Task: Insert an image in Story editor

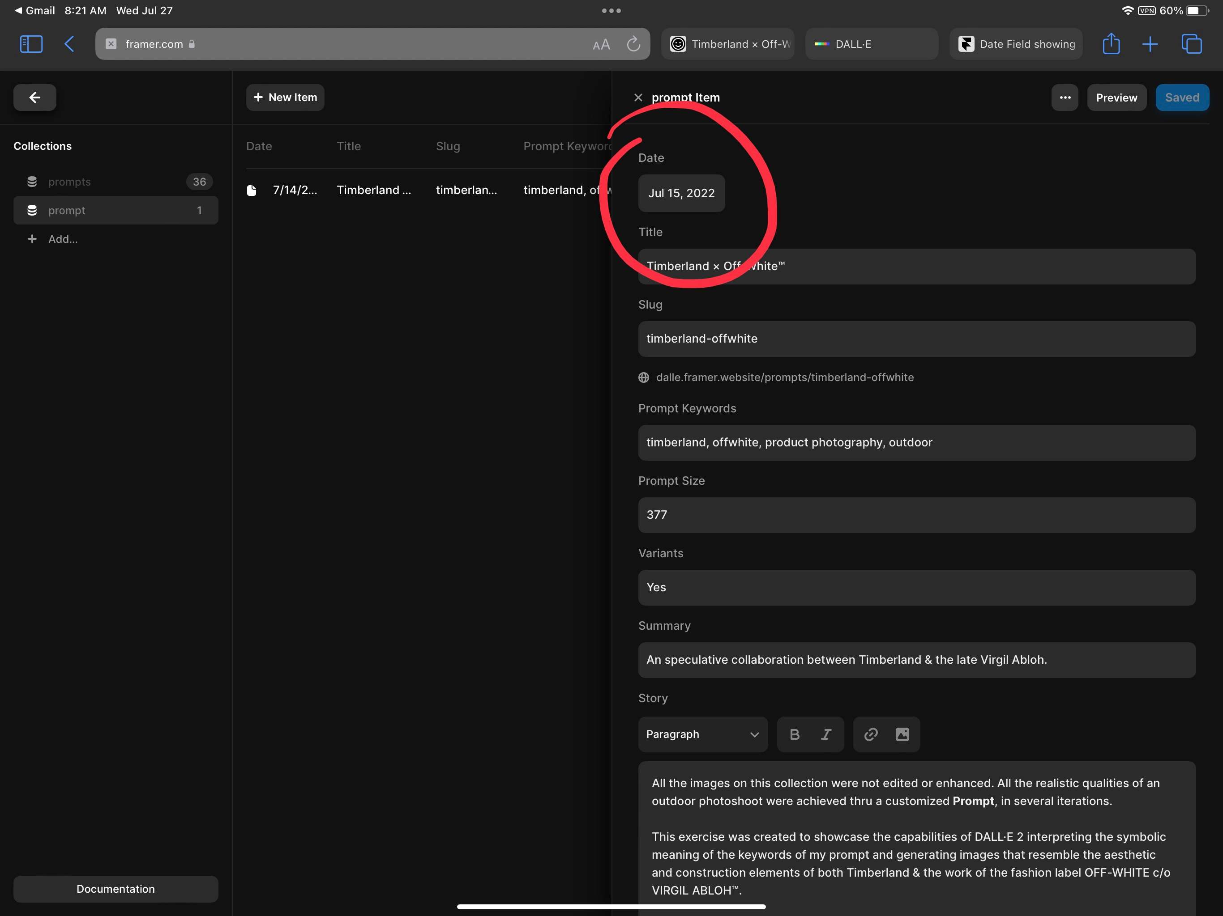Action: [902, 734]
